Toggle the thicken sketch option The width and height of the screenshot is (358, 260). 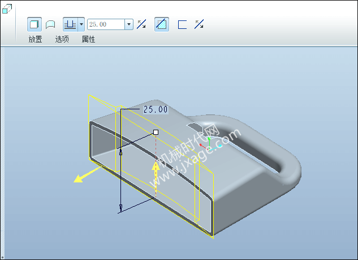(182, 24)
